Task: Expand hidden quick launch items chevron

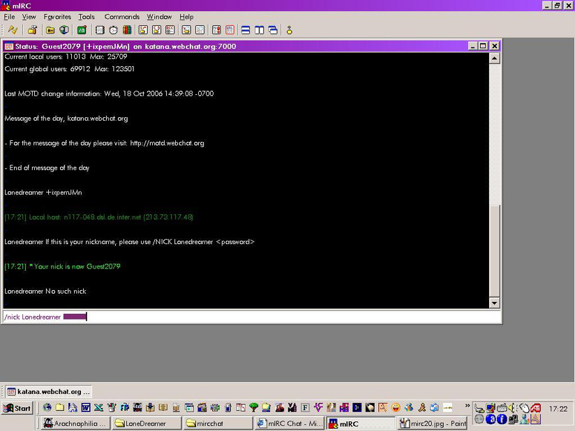Action: [x=468, y=406]
